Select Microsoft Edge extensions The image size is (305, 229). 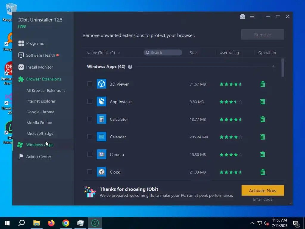click(x=40, y=133)
